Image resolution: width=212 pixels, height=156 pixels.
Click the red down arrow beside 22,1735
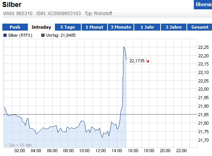pyautogui.click(x=147, y=61)
